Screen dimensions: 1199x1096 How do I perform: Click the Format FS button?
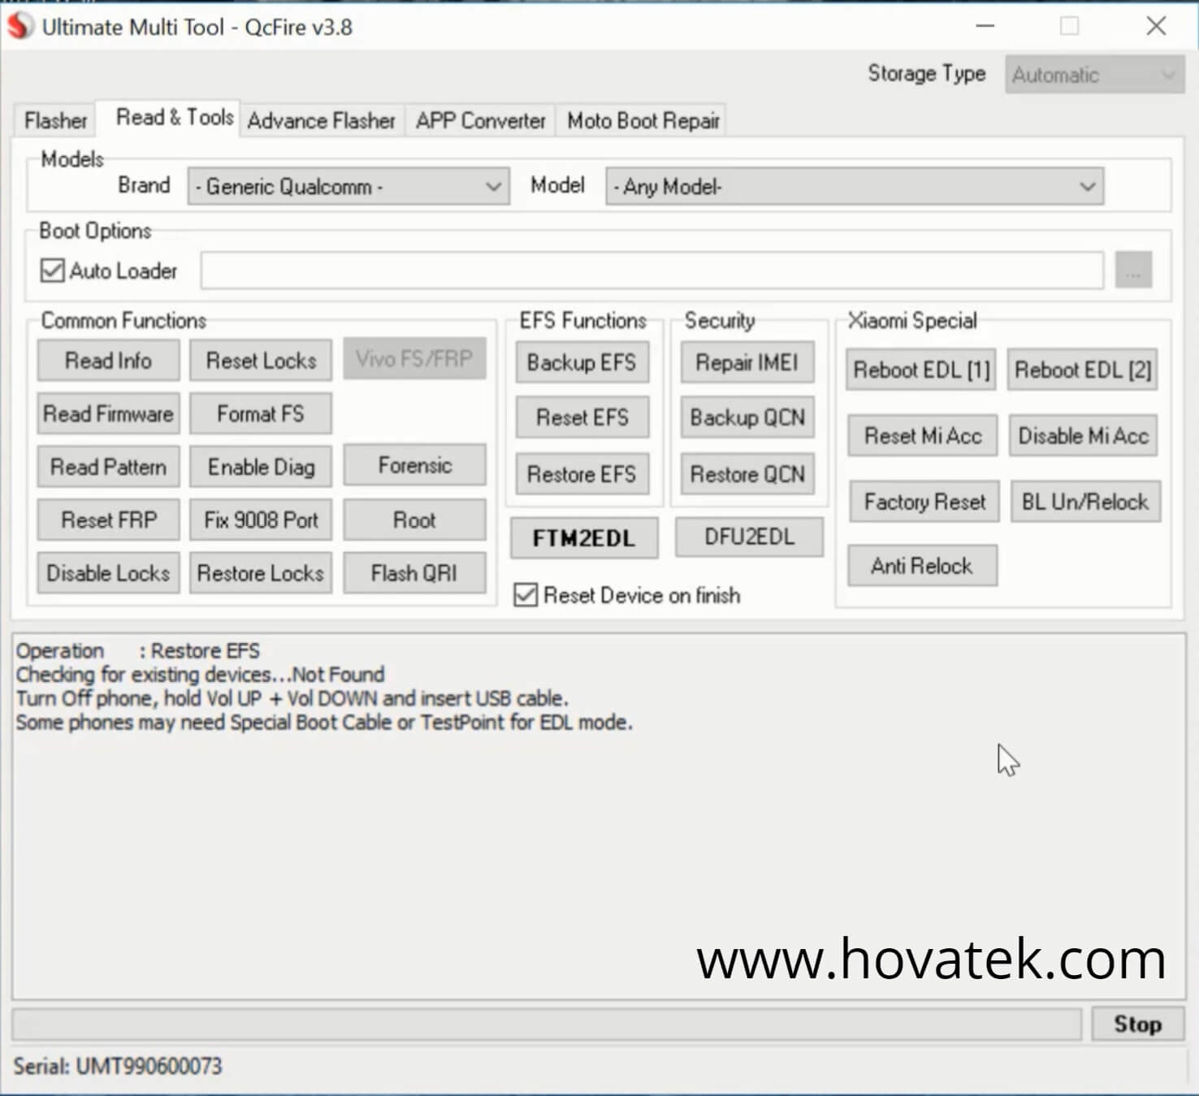pos(261,414)
